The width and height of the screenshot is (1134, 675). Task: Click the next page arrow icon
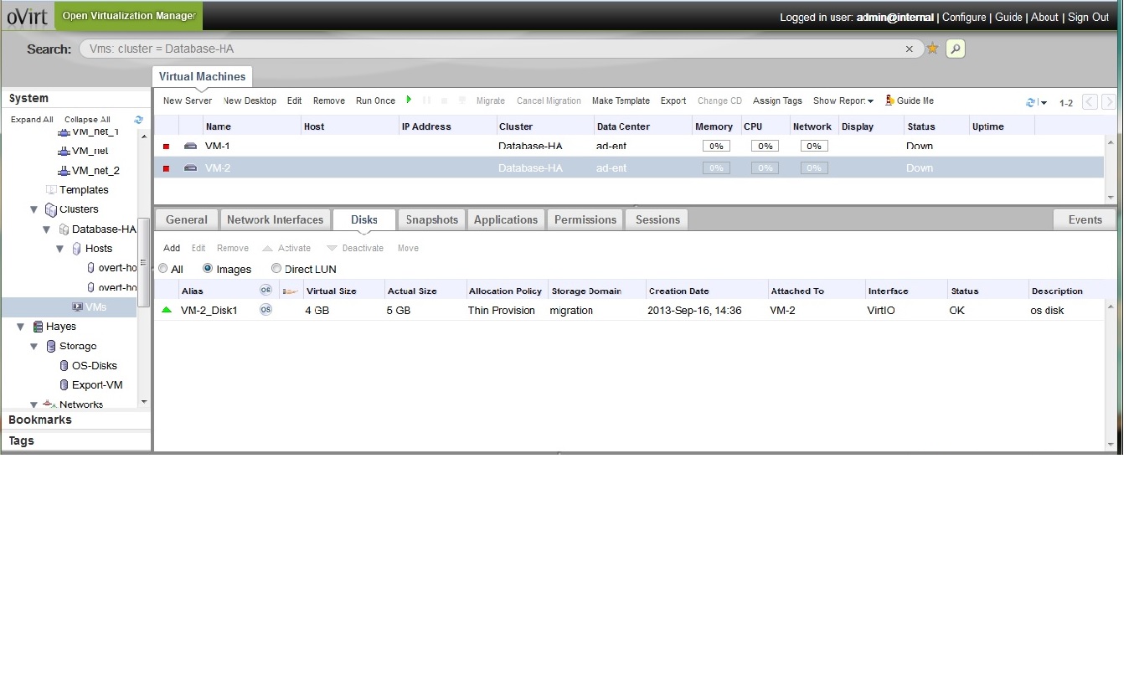pyautogui.click(x=1108, y=102)
